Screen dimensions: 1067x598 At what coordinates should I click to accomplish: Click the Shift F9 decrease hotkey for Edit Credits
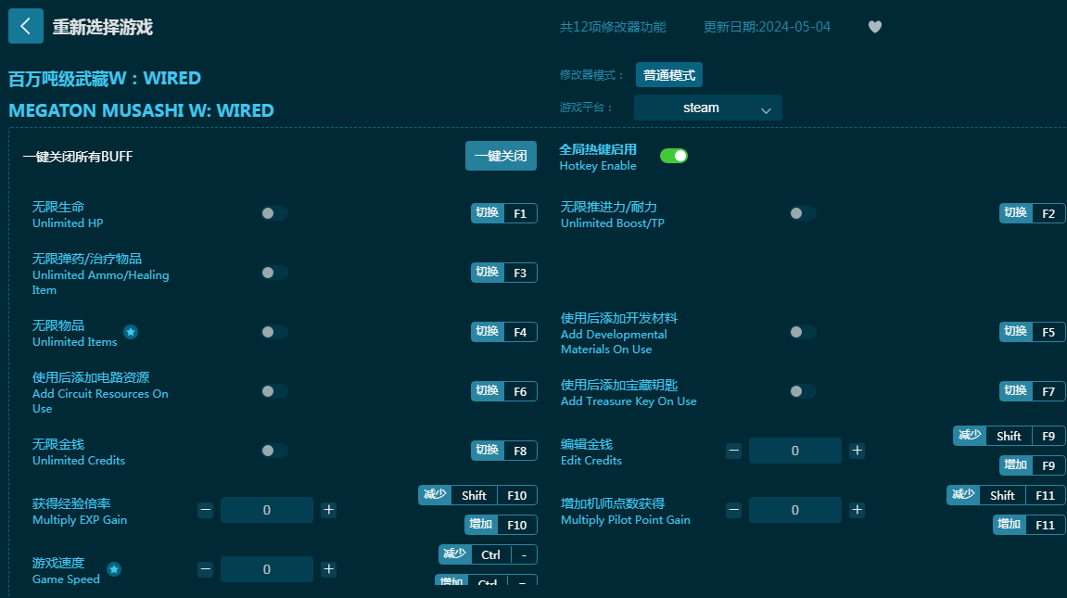[1010, 436]
